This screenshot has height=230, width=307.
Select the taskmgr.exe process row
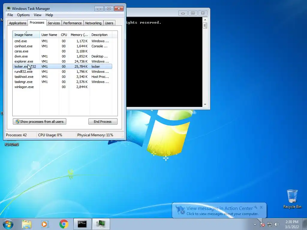[x=62, y=82]
